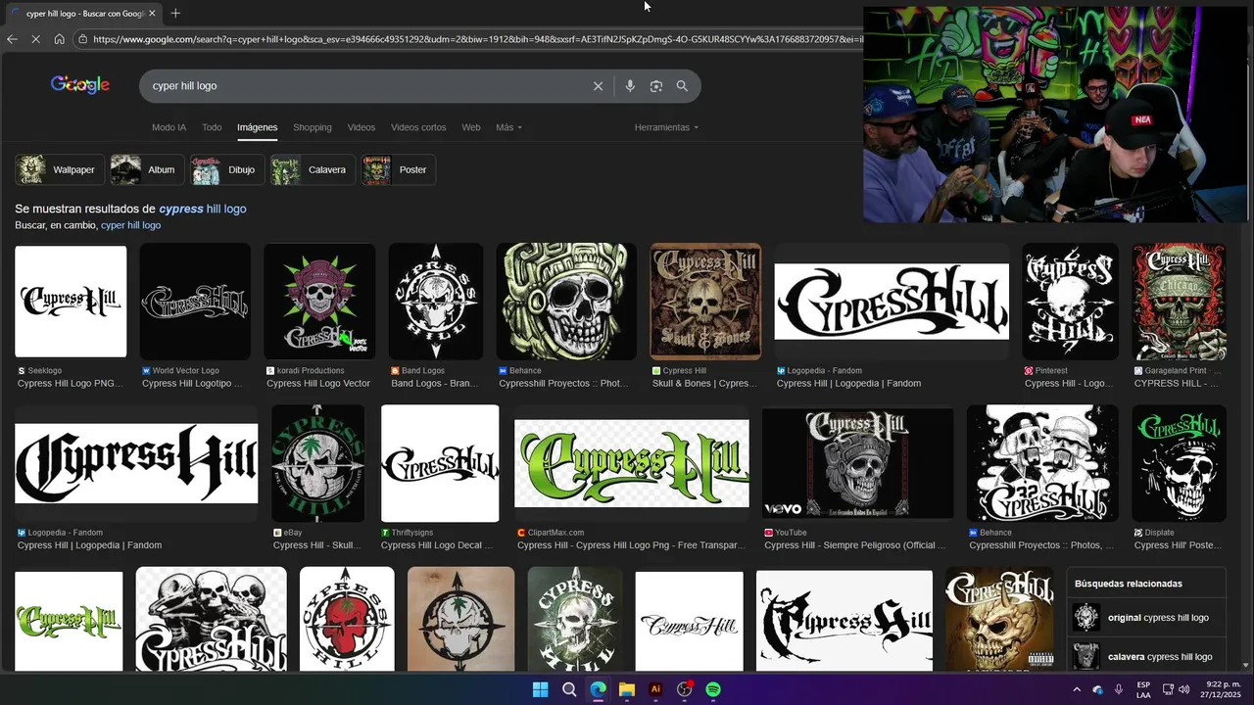Click the cypress hill logo suggested link

coord(203,209)
